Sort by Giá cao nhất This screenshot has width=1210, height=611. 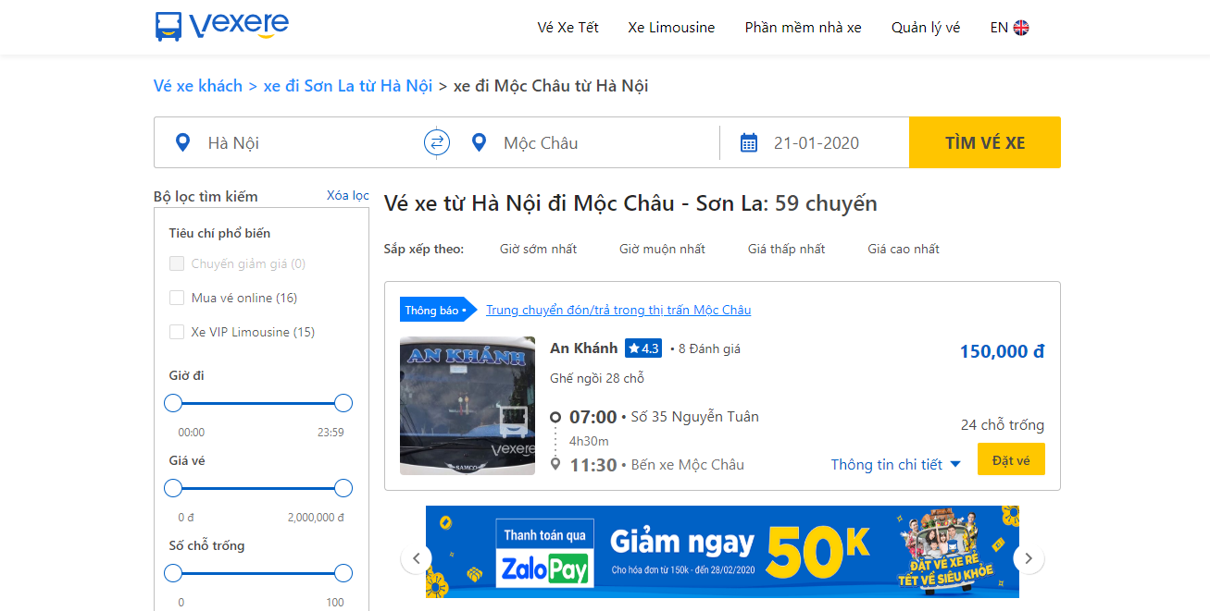tap(904, 249)
